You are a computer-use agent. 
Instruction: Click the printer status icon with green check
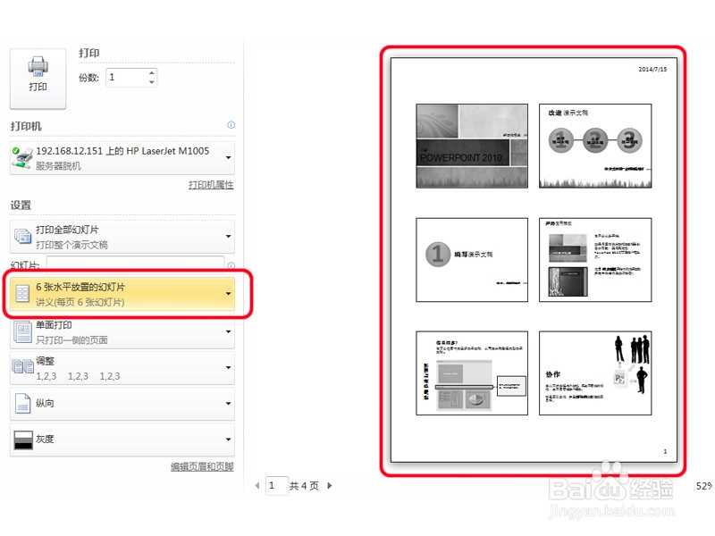pos(21,158)
